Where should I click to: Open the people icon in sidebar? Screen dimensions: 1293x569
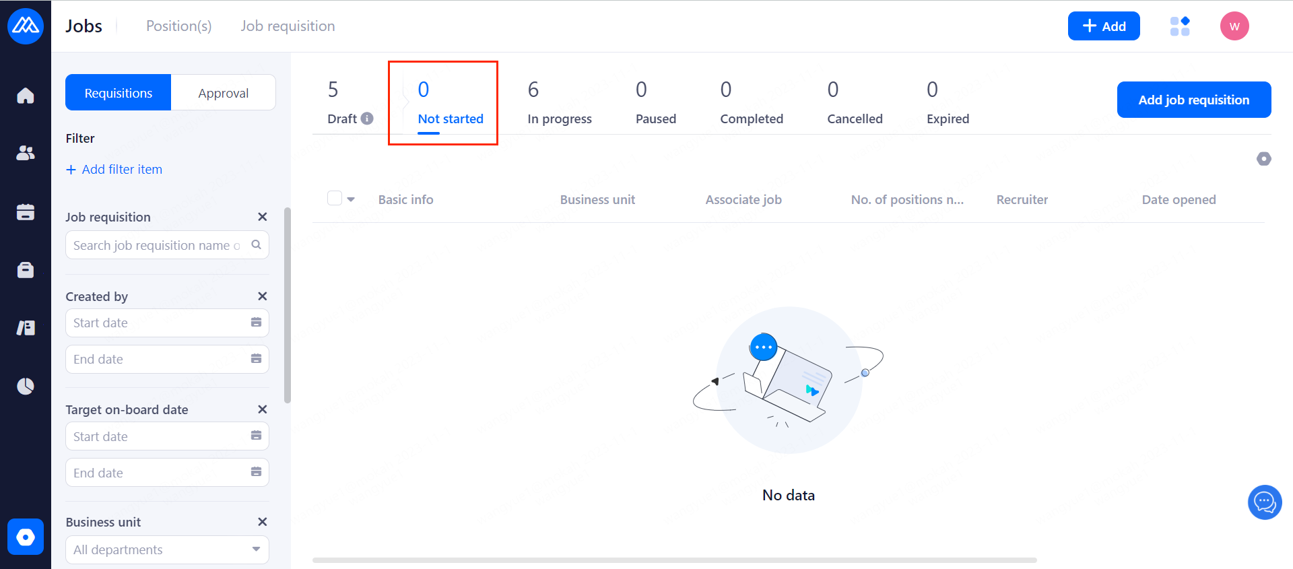26,154
